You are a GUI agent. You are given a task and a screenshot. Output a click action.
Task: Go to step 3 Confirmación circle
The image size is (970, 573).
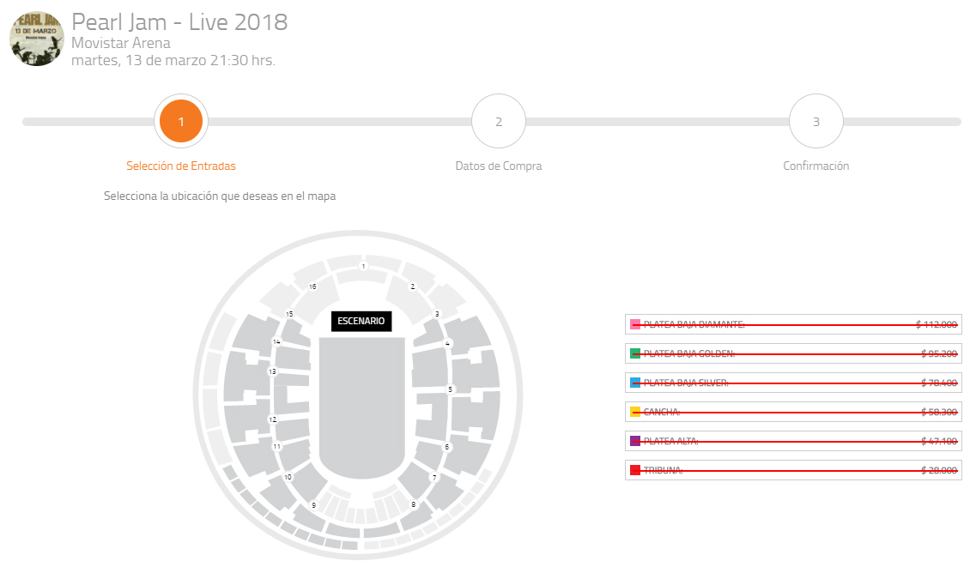pos(815,122)
